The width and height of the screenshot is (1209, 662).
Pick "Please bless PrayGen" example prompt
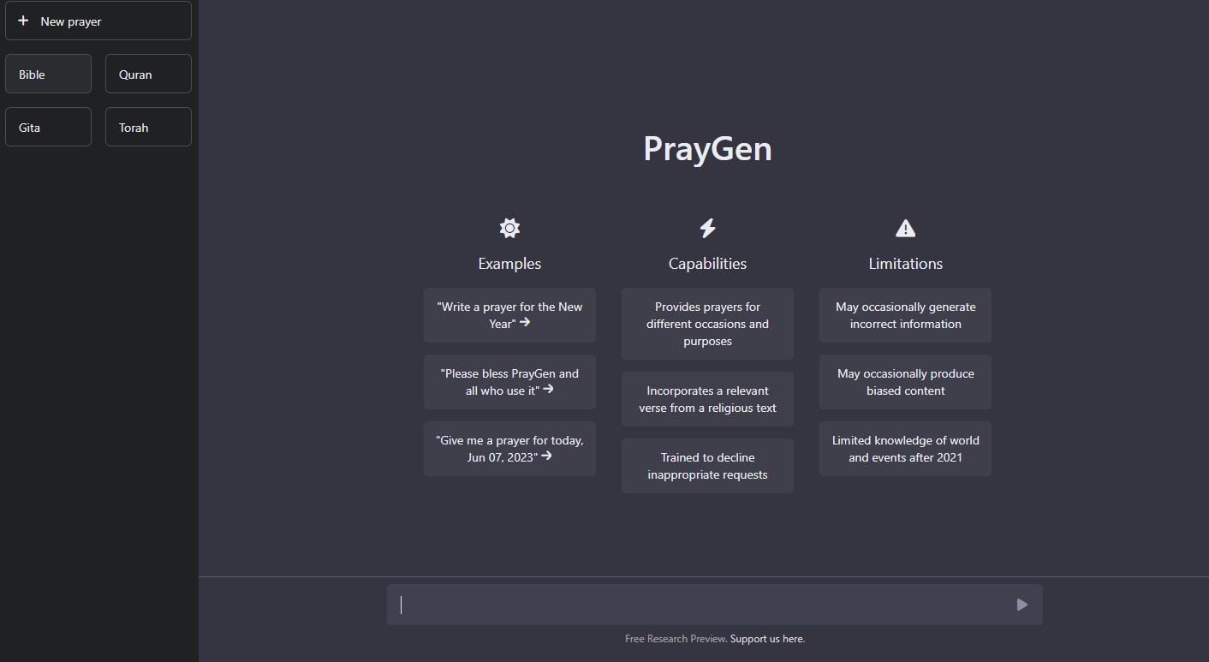(509, 382)
